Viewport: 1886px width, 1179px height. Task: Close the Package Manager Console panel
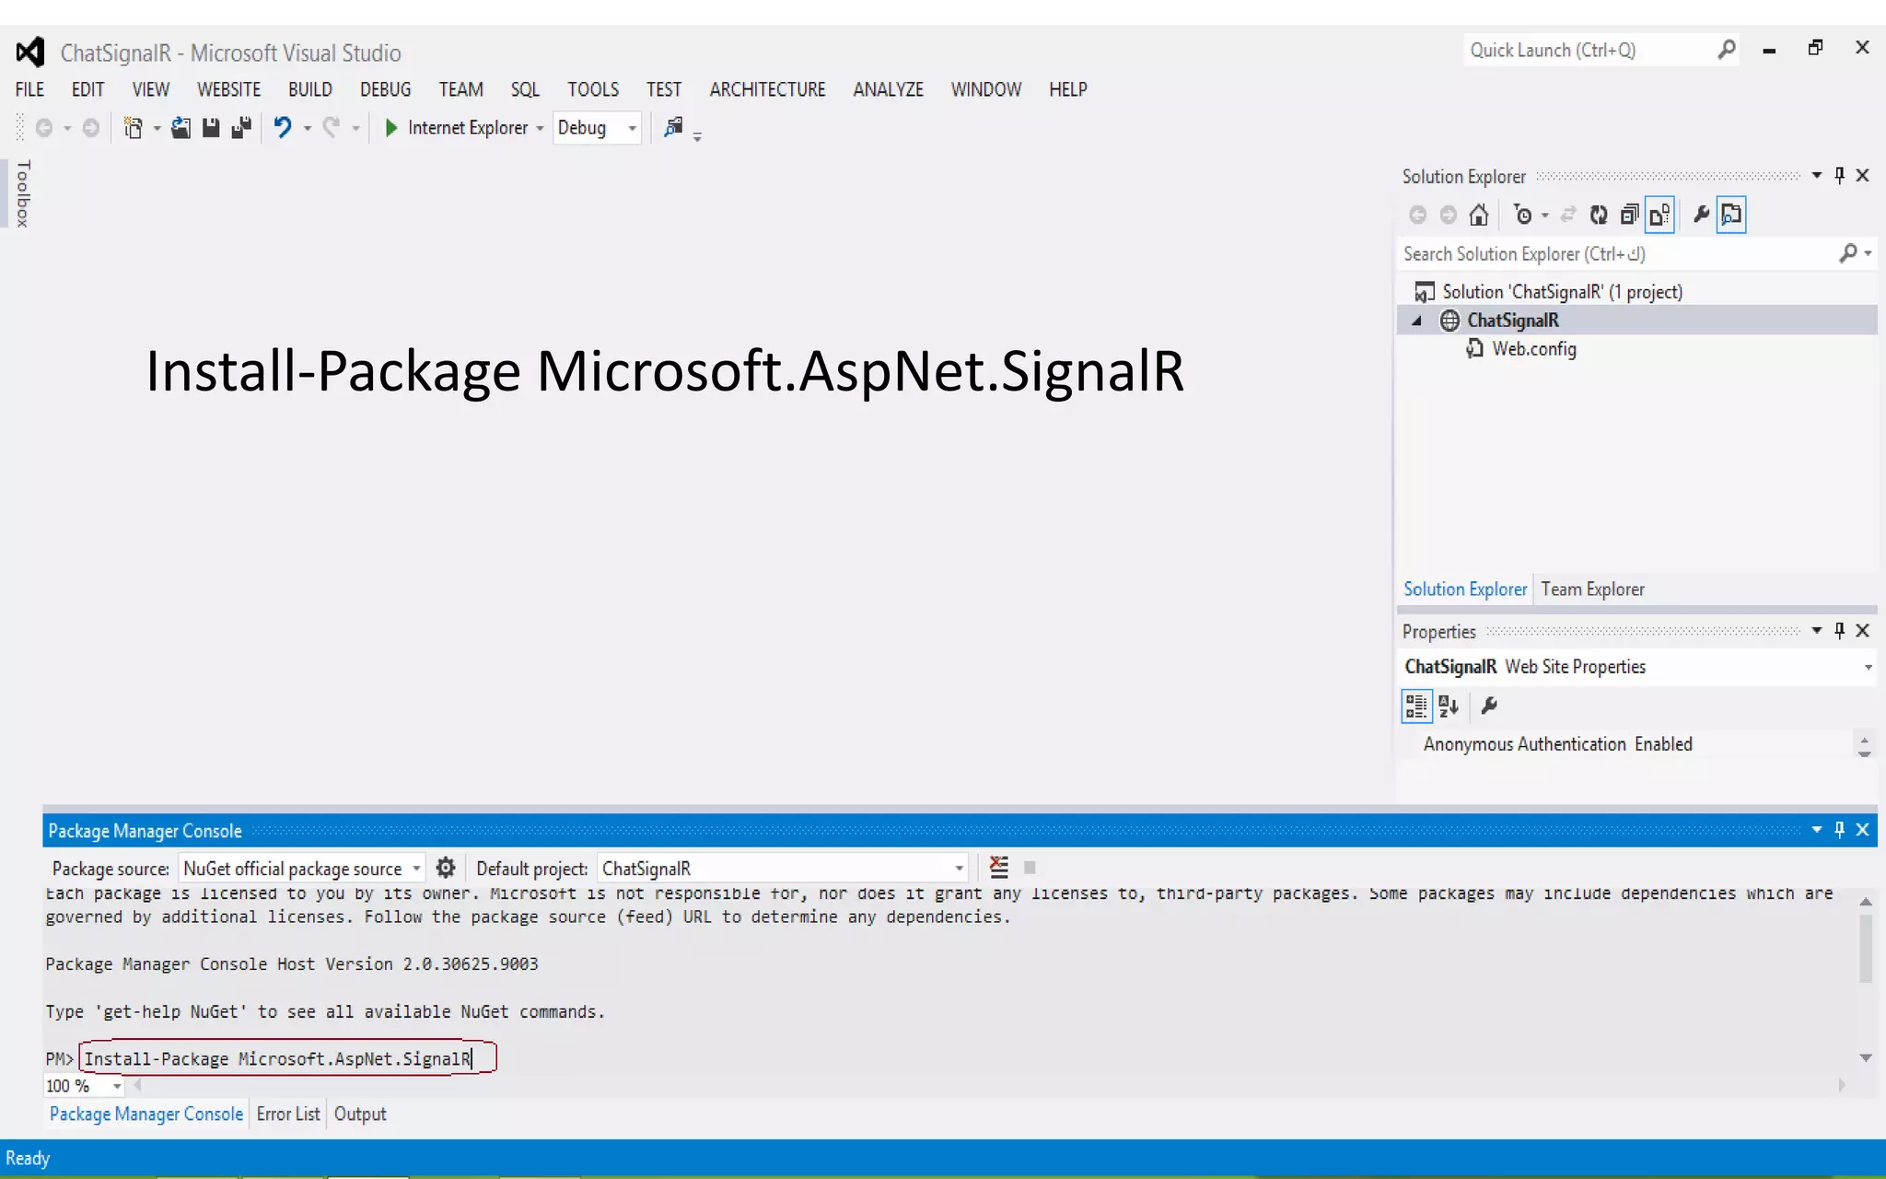pyautogui.click(x=1862, y=829)
